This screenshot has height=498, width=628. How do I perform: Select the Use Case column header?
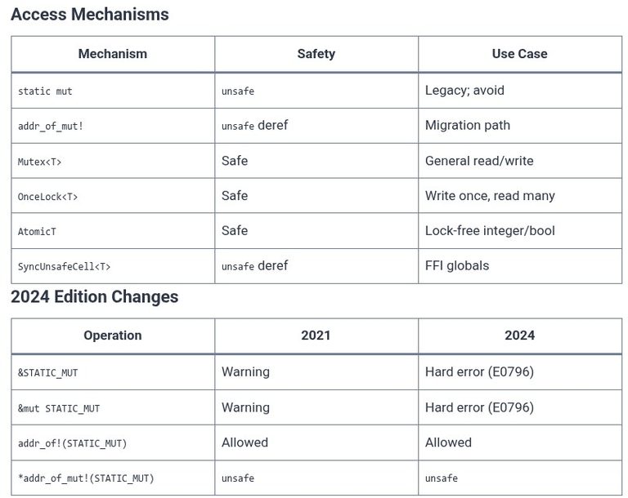(520, 54)
